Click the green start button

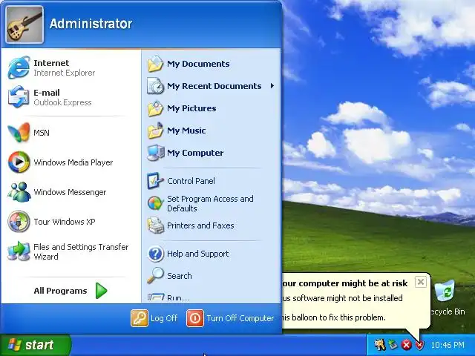point(36,345)
